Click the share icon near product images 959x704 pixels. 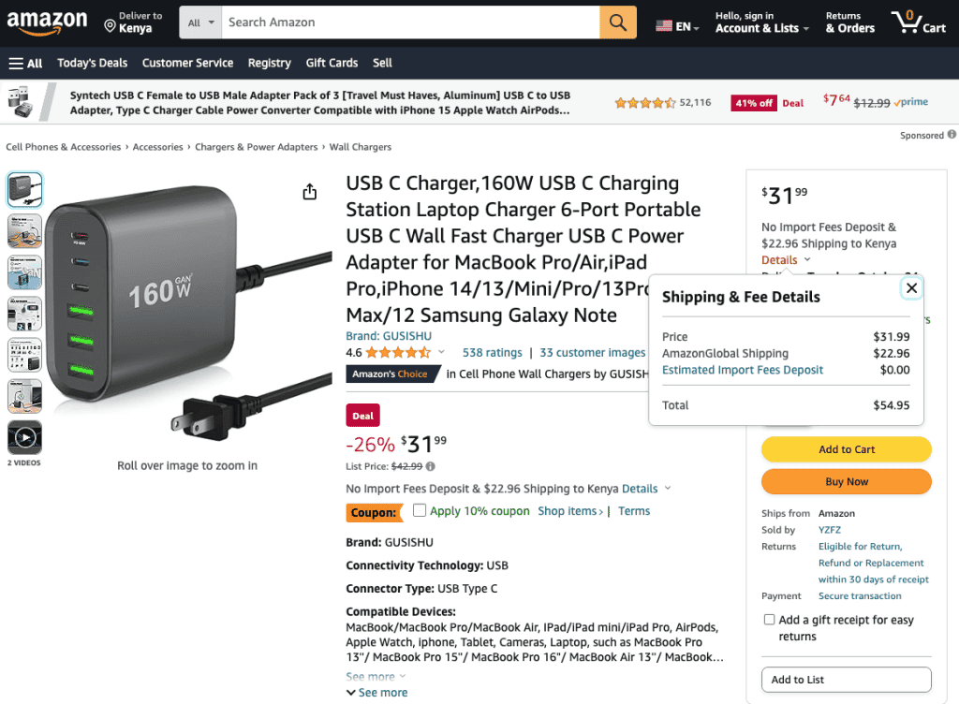click(x=309, y=191)
